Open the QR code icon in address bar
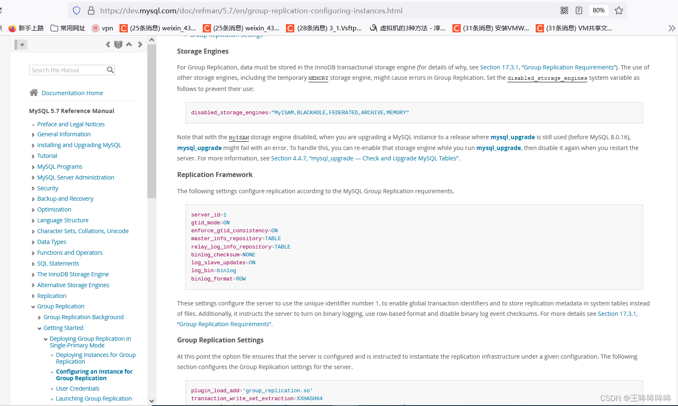 coord(564,10)
